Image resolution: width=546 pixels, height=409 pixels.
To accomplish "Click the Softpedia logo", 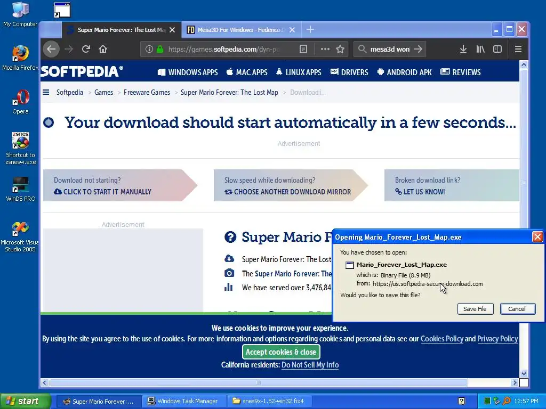I will (82, 71).
